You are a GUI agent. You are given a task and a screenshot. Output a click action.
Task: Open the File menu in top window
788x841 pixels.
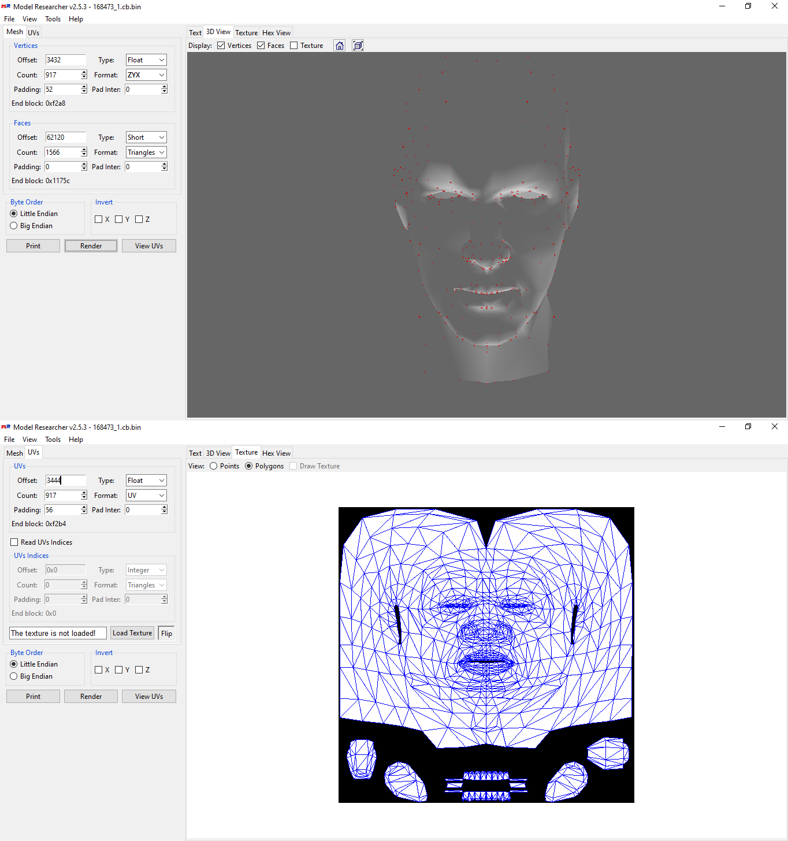click(x=9, y=19)
